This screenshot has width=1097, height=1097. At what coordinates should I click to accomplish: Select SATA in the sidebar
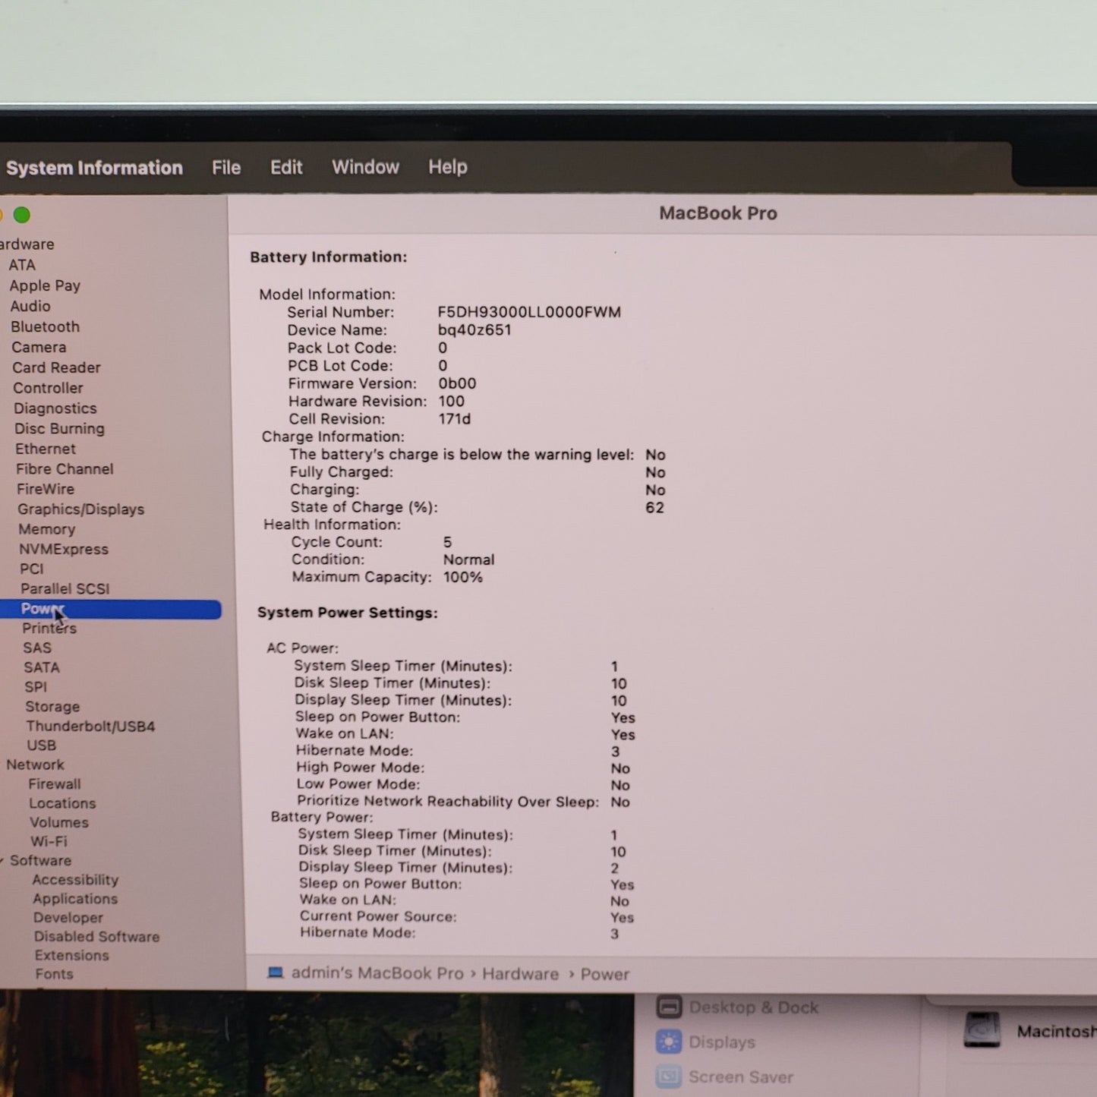pyautogui.click(x=42, y=667)
